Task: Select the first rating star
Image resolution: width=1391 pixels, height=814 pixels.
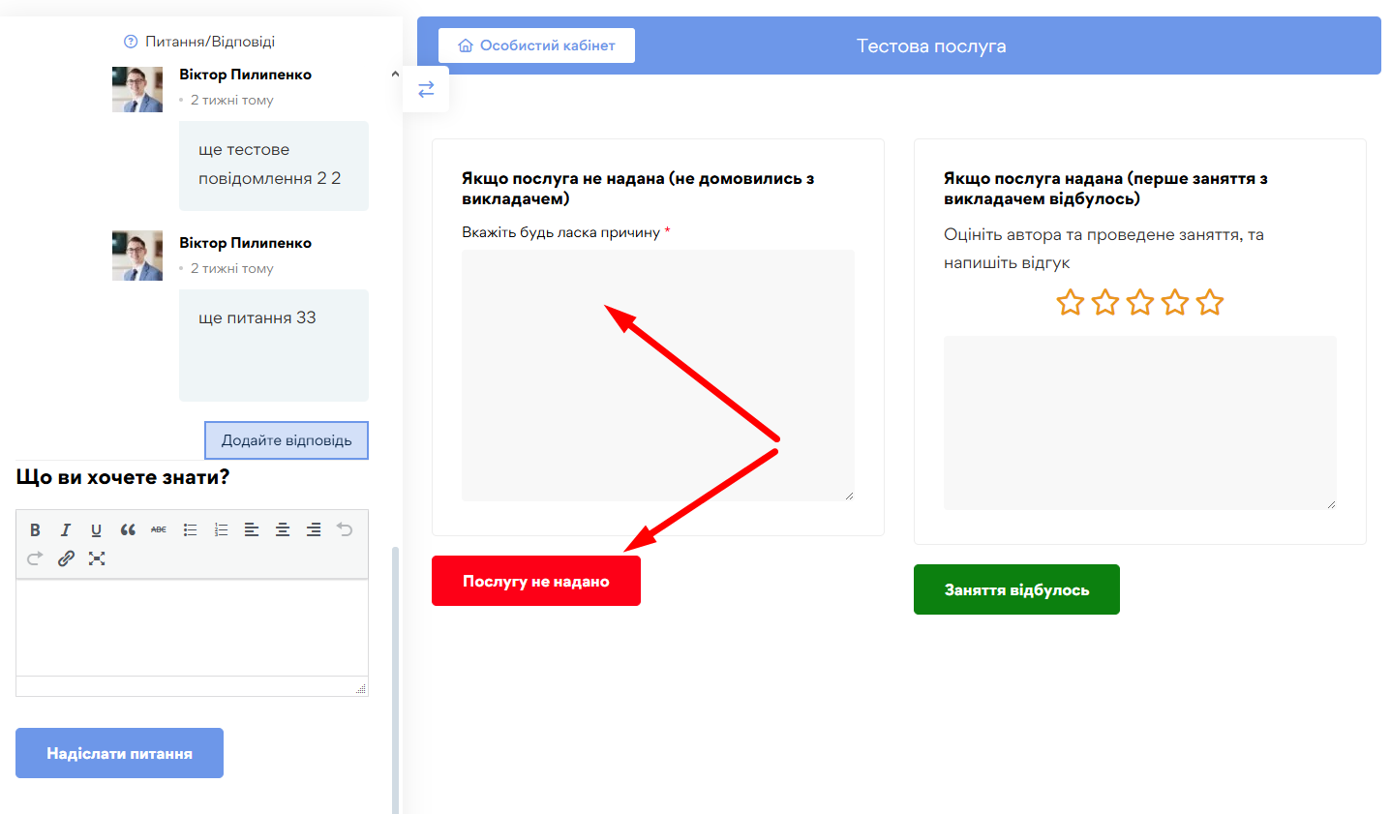Action: click(1070, 303)
